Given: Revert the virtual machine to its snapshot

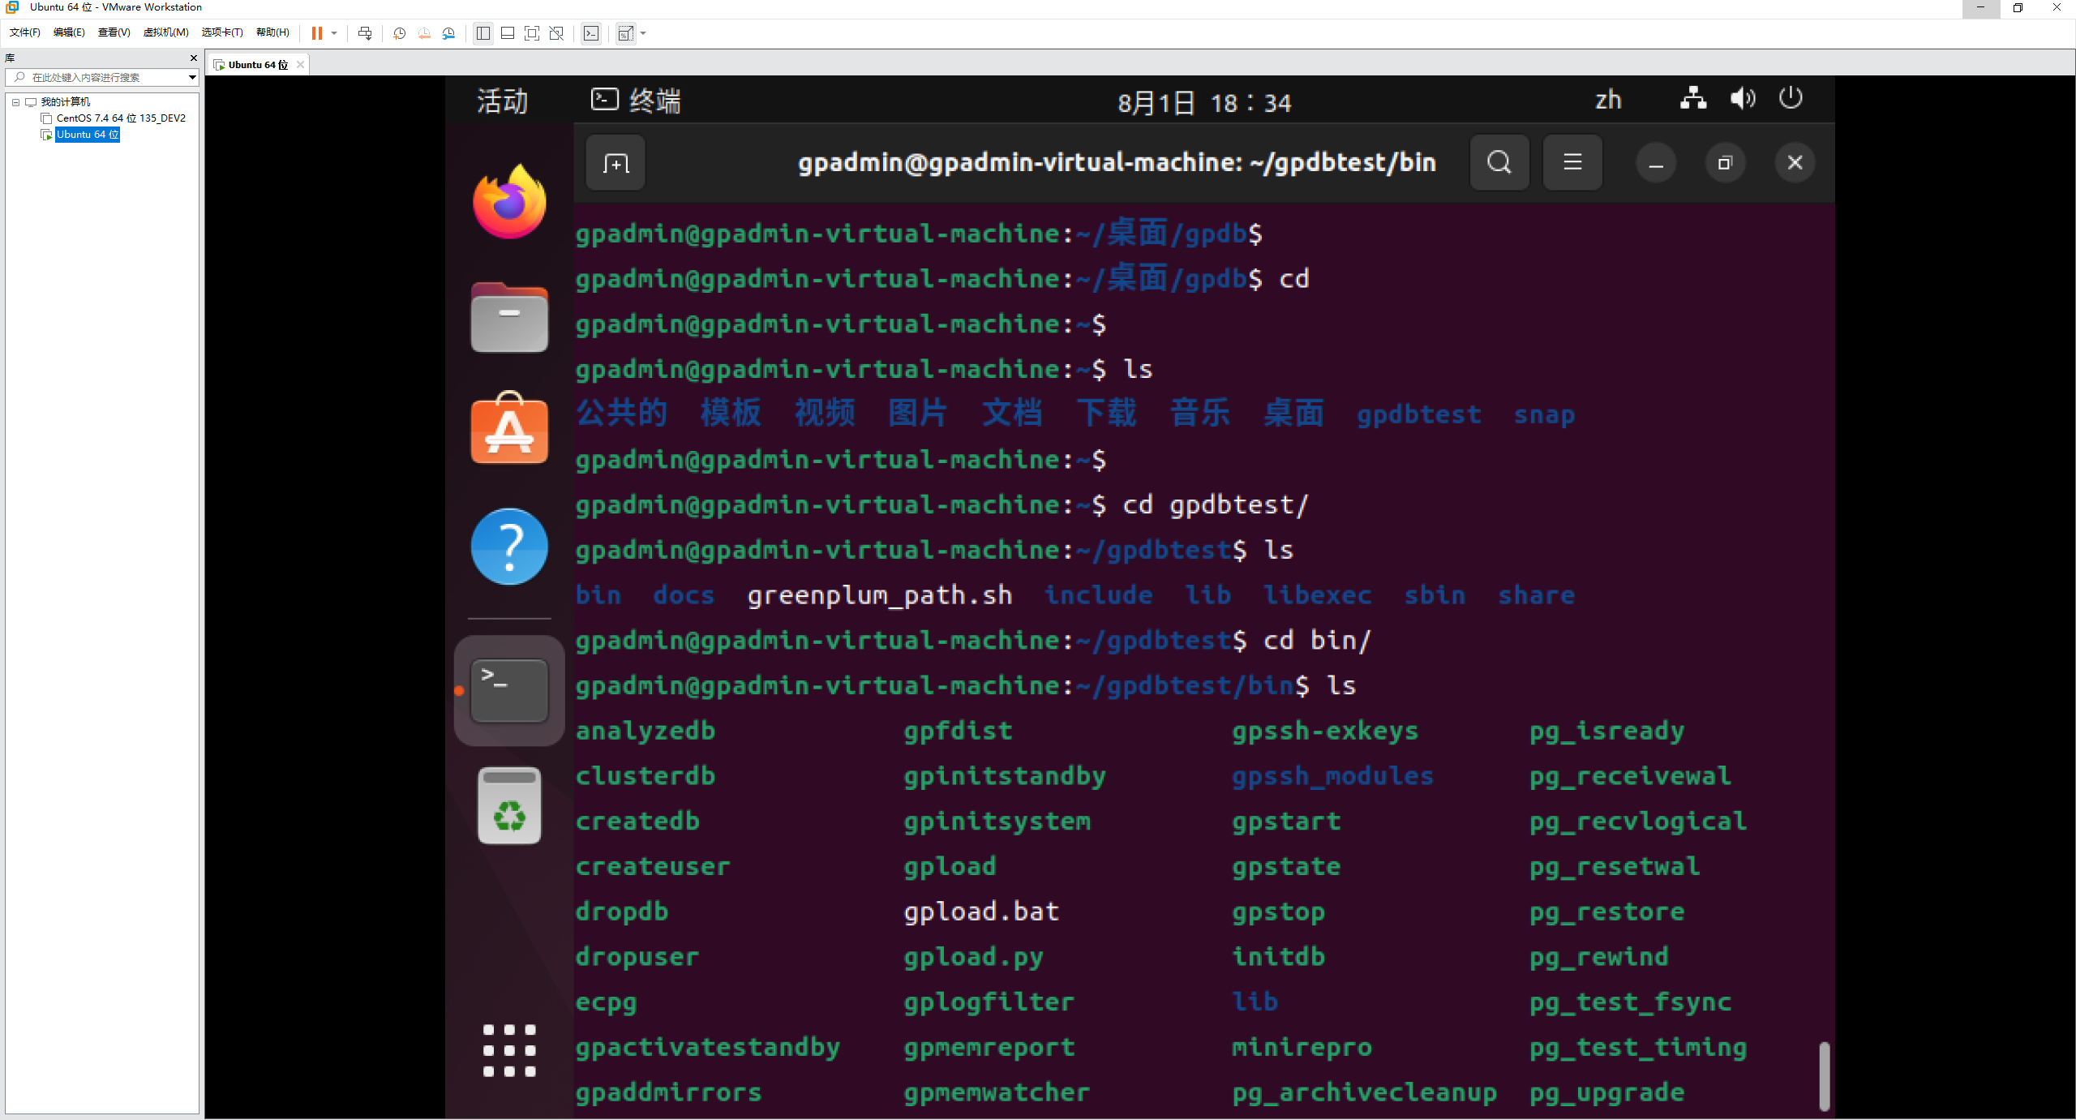Looking at the screenshot, I should [x=424, y=33].
